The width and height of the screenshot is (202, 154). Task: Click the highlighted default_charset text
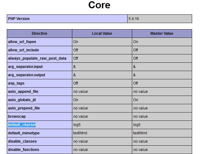(22, 125)
